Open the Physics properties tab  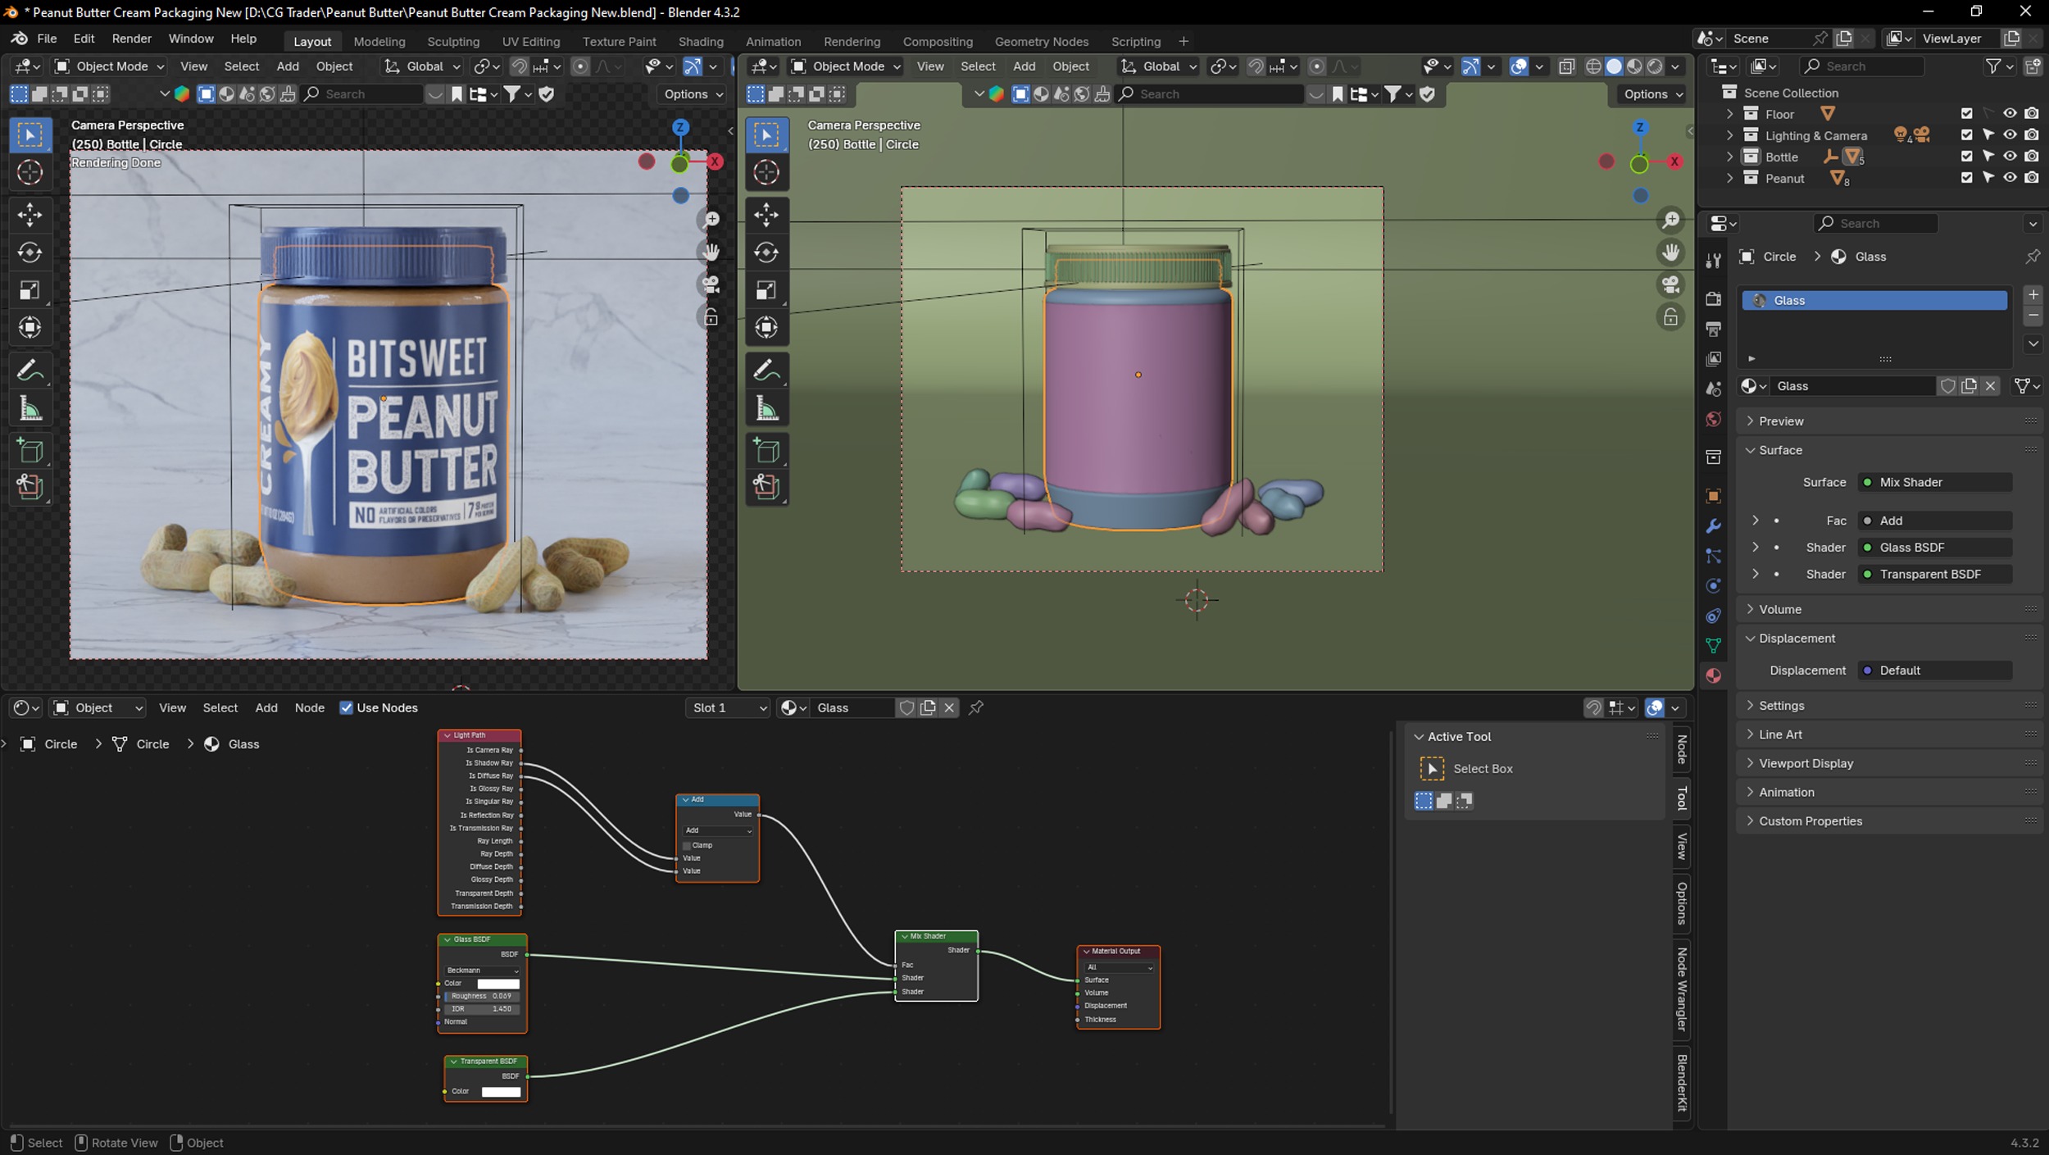pyautogui.click(x=1713, y=586)
